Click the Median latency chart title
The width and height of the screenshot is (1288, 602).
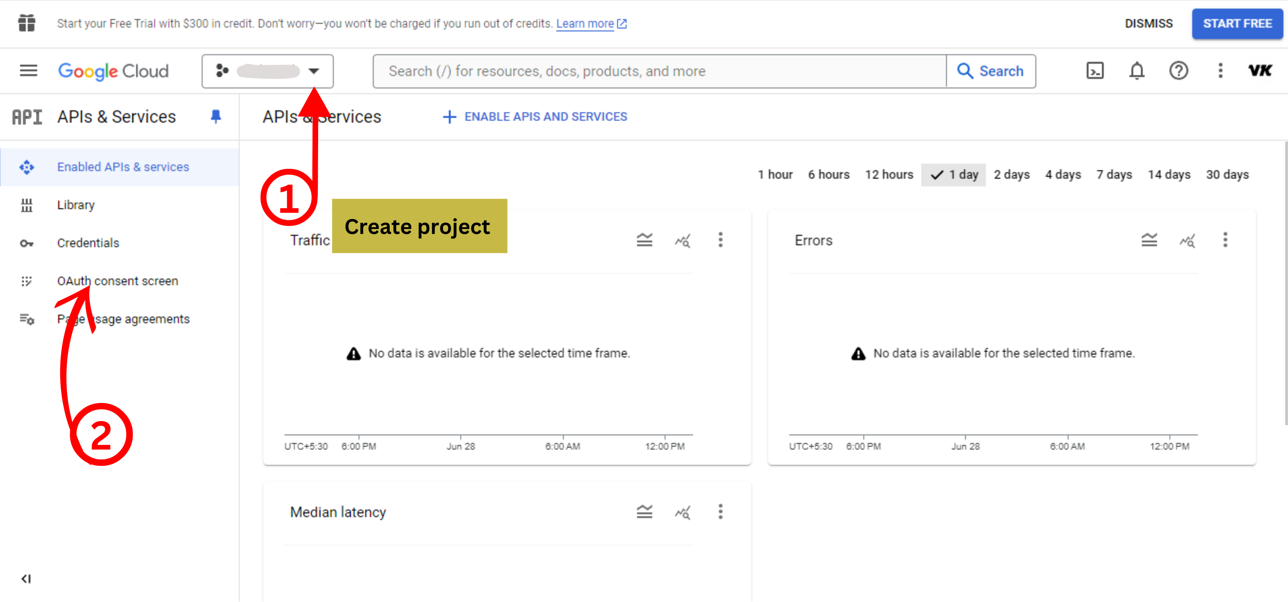[x=338, y=512]
